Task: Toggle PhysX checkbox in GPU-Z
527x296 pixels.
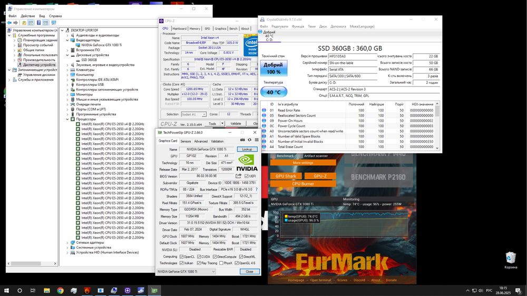Action: [x=221, y=263]
